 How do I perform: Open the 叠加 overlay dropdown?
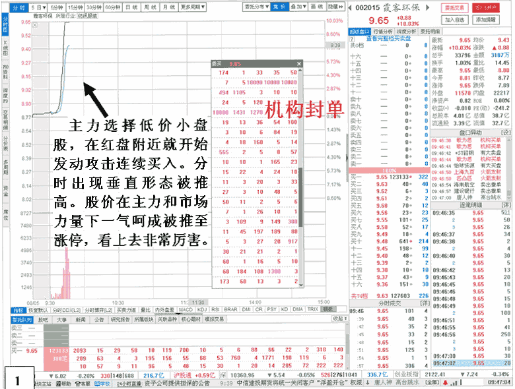pyautogui.click(x=298, y=7)
